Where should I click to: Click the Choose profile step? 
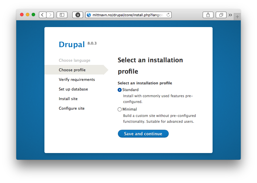pyautogui.click(x=72, y=70)
